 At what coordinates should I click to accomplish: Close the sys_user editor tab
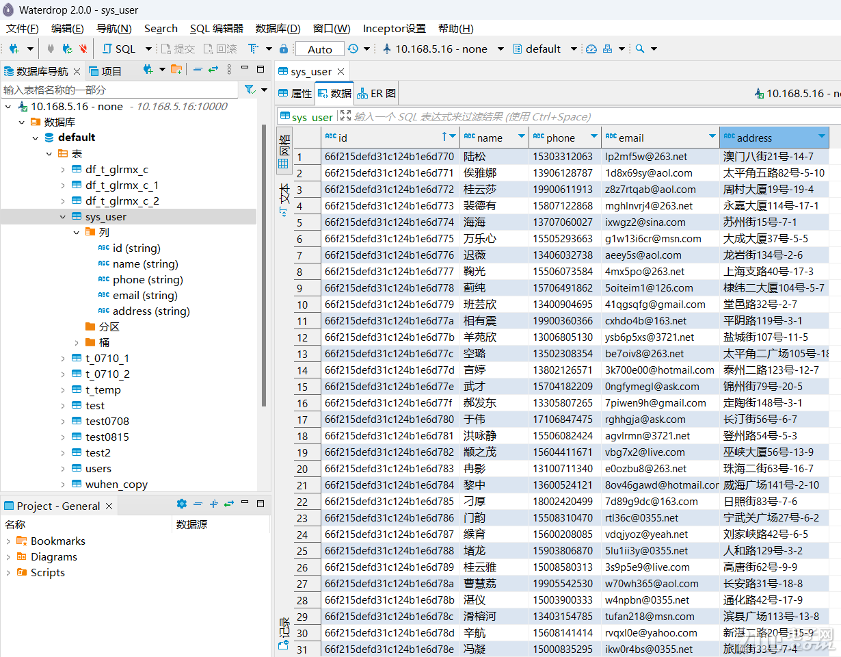pos(341,70)
